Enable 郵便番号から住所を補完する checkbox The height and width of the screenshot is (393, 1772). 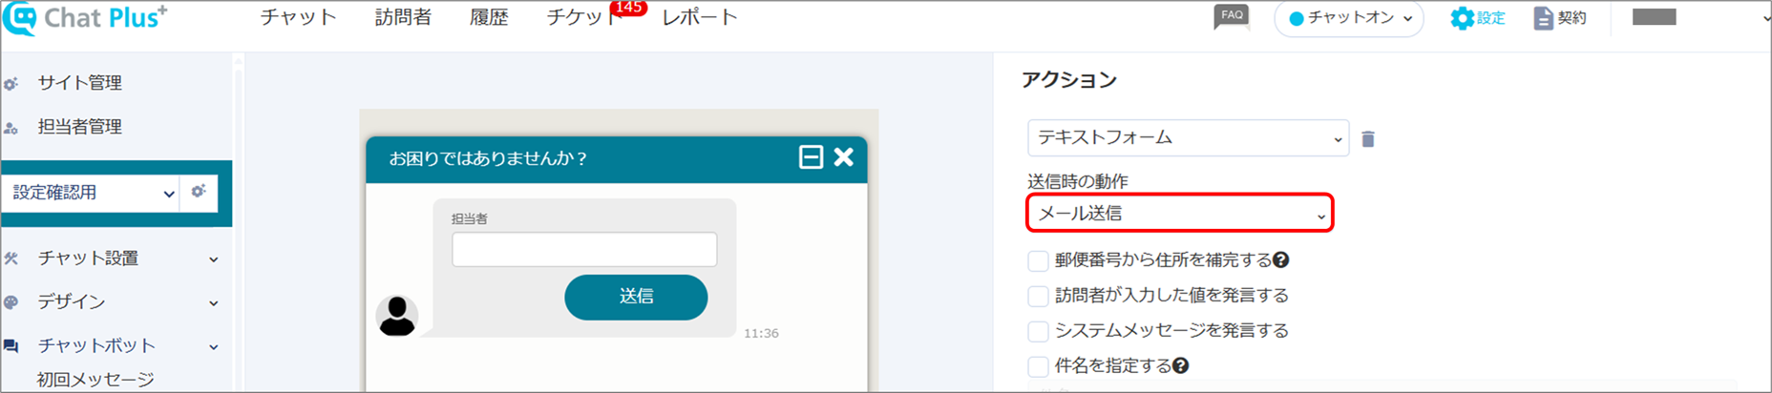[1038, 260]
